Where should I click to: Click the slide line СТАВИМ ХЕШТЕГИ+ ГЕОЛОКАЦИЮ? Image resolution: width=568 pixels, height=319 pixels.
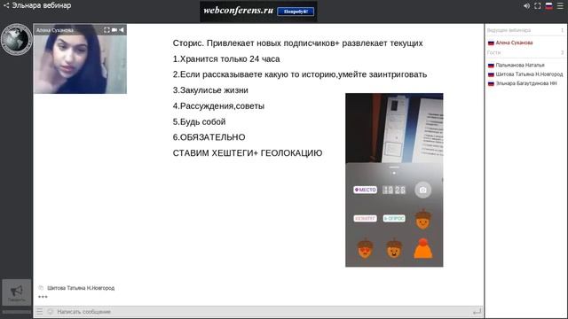pos(248,153)
